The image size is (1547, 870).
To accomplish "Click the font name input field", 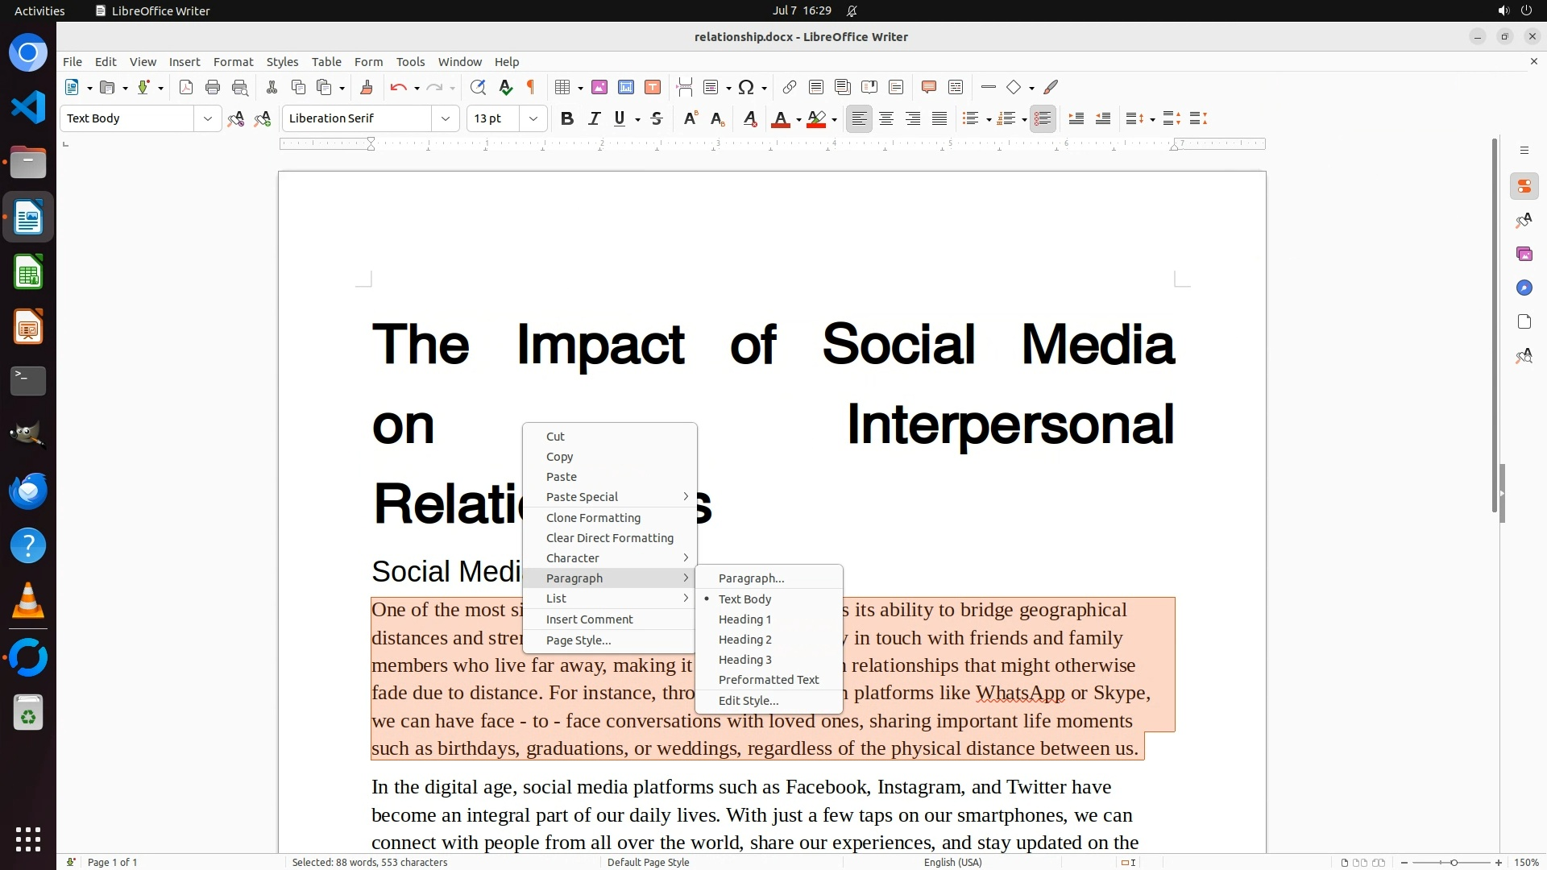I will (x=356, y=118).
